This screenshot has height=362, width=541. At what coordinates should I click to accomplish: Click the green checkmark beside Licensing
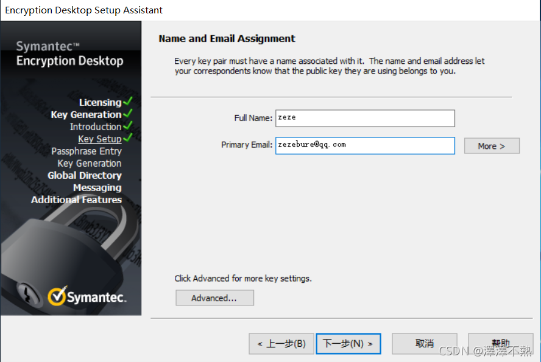(x=128, y=101)
